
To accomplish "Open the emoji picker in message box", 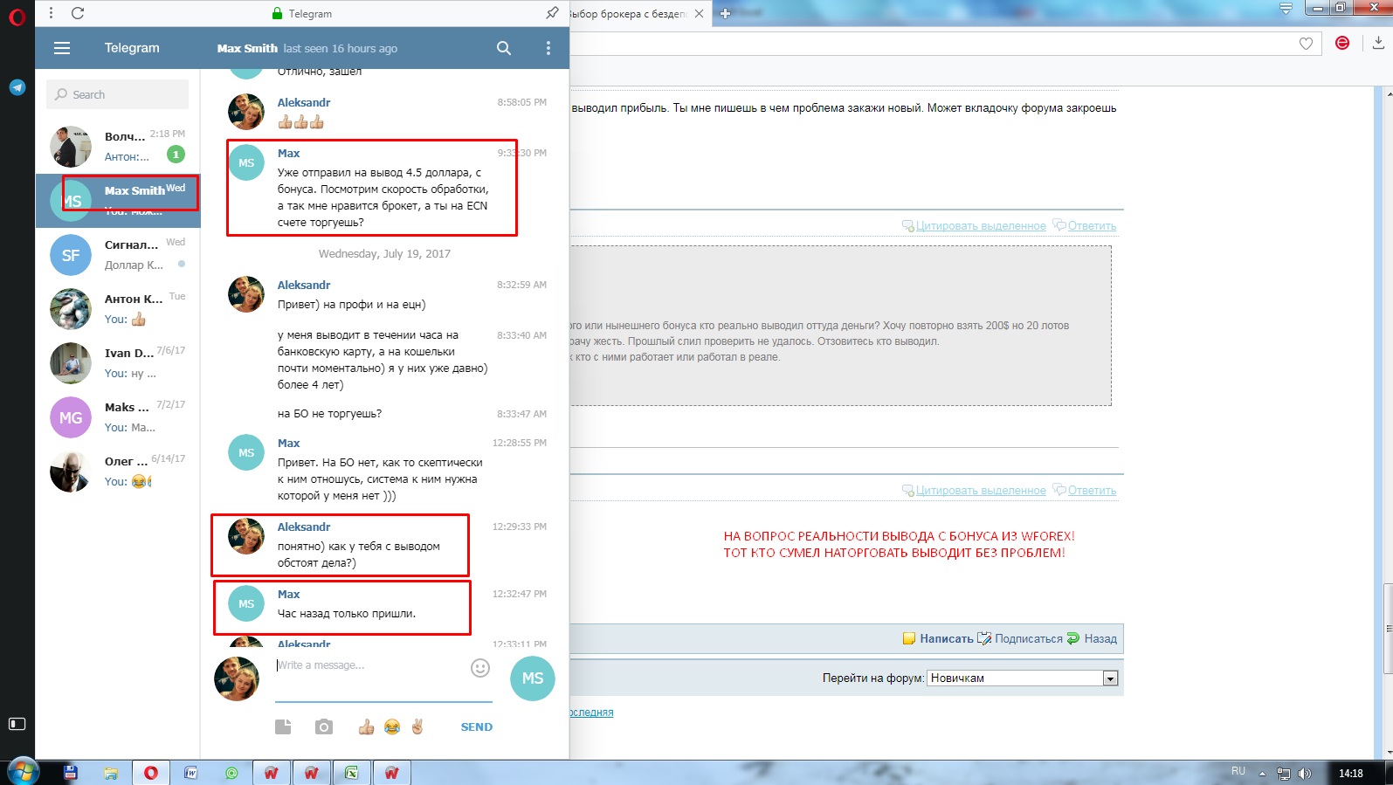I will click(480, 668).
